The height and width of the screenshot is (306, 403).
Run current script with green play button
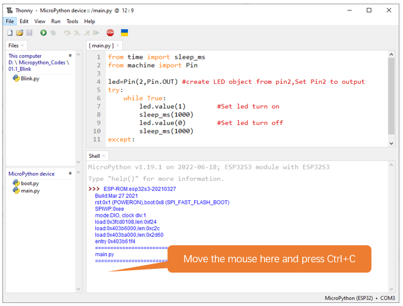(x=44, y=33)
